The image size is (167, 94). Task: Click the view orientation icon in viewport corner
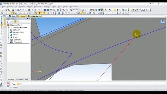pos(163,22)
